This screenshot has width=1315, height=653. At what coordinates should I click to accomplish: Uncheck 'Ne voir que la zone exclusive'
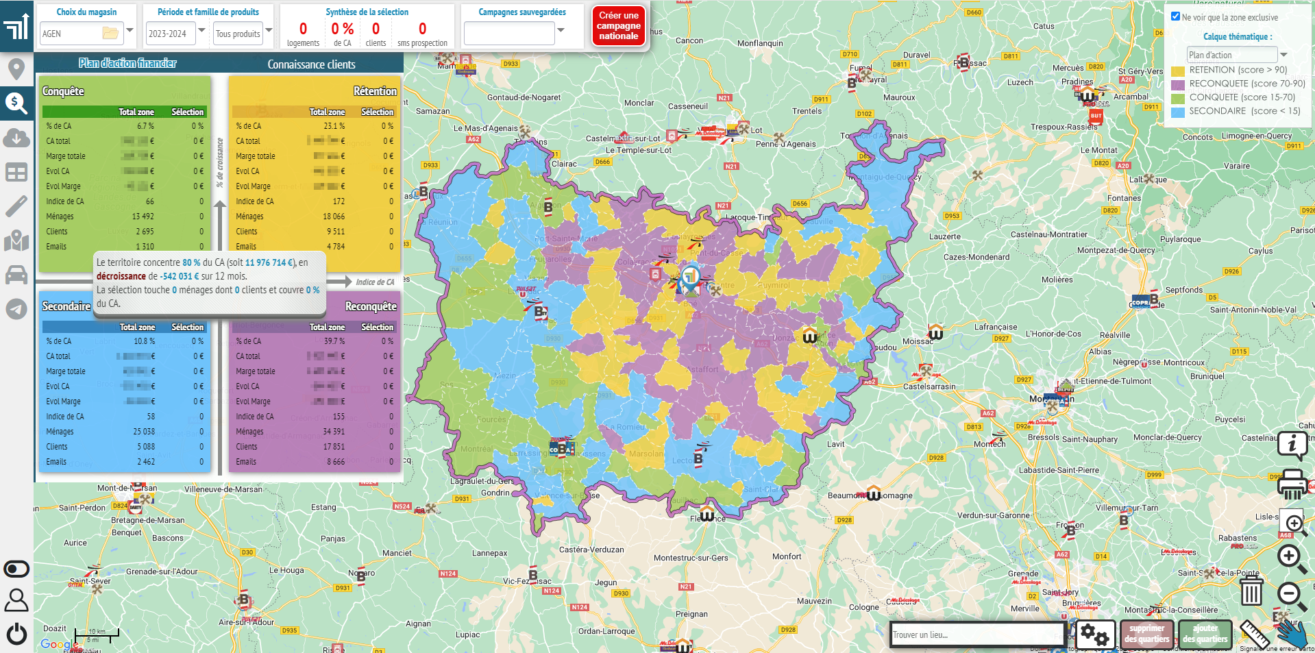pyautogui.click(x=1175, y=16)
